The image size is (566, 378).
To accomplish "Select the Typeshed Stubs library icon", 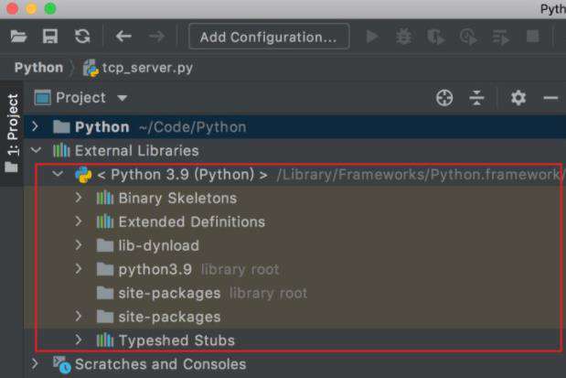I will [104, 340].
